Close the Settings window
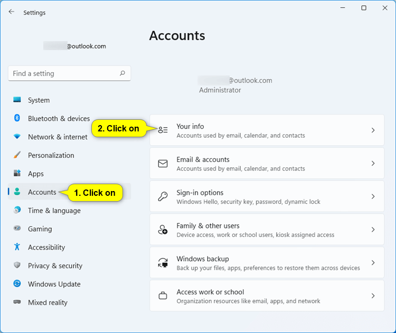396x333 pixels. coord(385,8)
